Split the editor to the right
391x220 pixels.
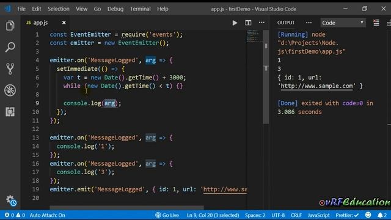[x=248, y=23]
